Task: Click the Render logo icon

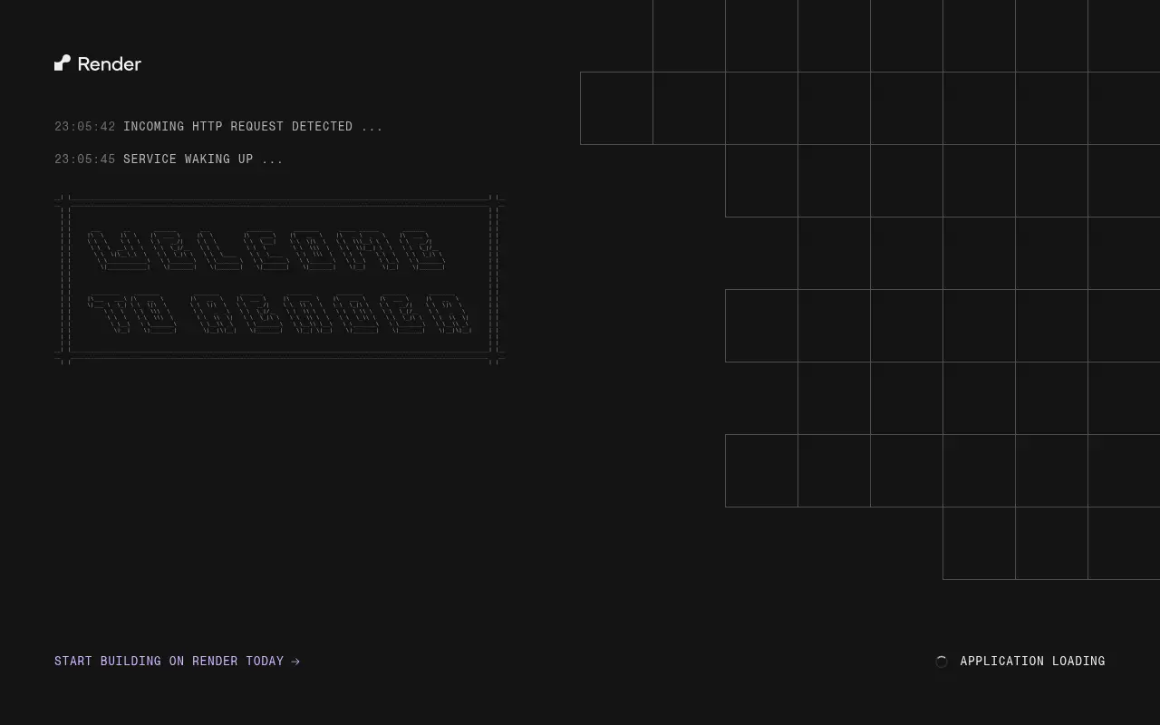Action: click(x=63, y=63)
